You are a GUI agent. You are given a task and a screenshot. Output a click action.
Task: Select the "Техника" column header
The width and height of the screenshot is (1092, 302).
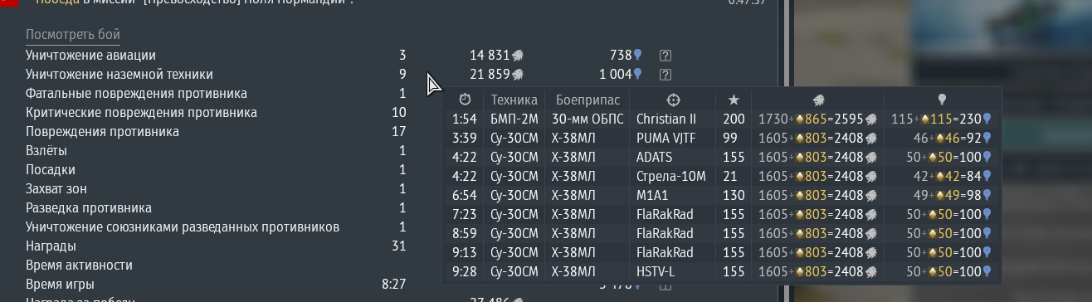[x=514, y=100]
